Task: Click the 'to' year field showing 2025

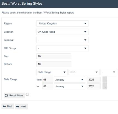Action: tap(94, 86)
